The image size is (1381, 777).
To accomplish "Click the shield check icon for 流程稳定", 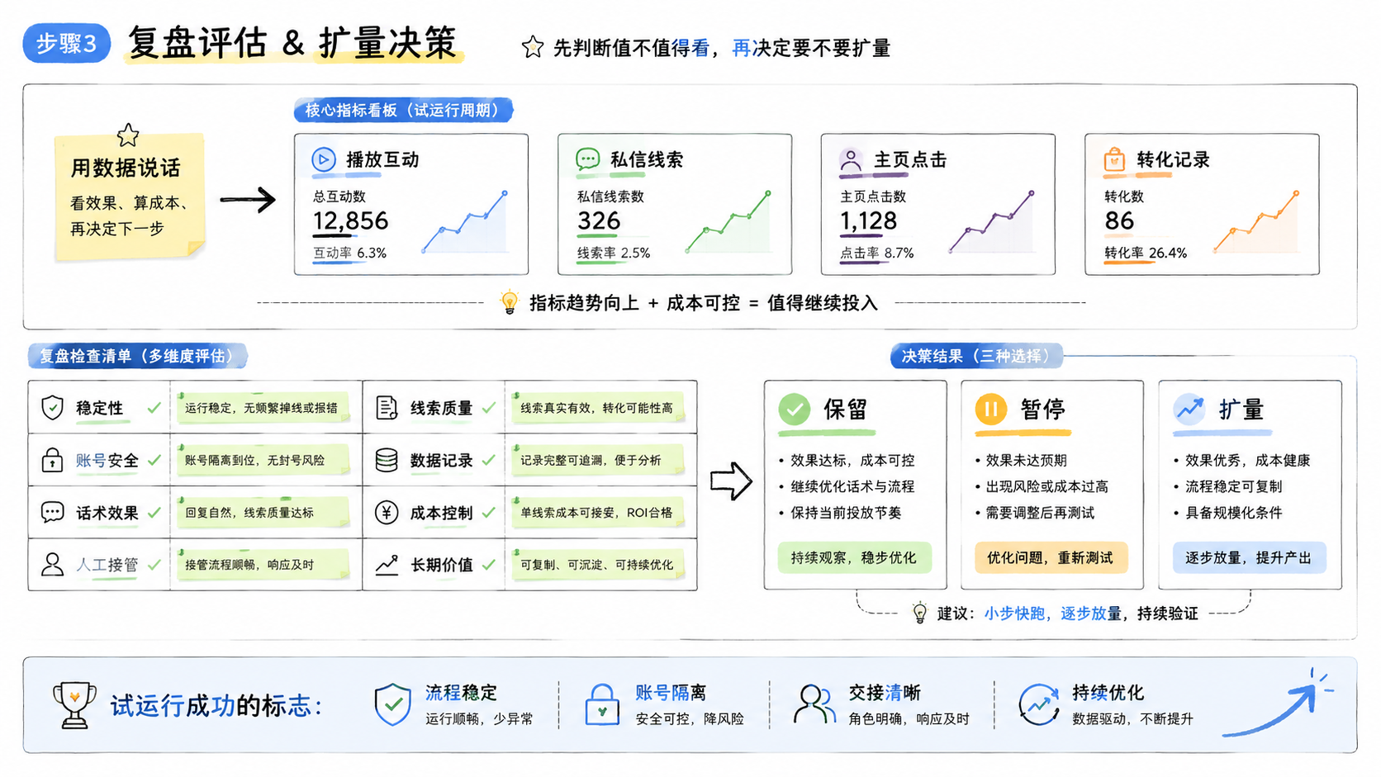I will coord(393,704).
